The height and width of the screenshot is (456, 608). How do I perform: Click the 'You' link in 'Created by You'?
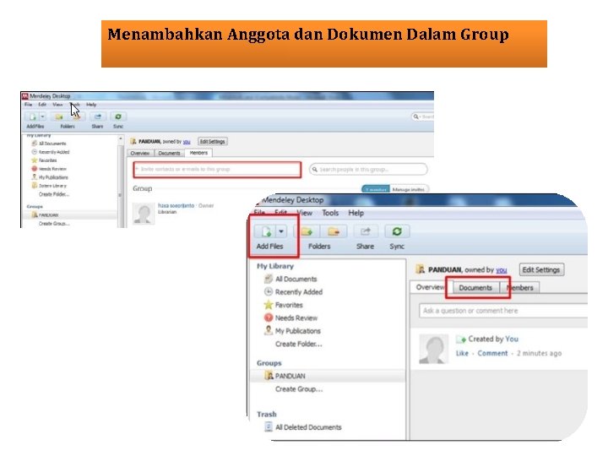[512, 339]
